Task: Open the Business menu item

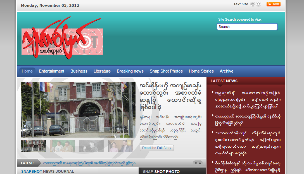Action: [x=79, y=71]
